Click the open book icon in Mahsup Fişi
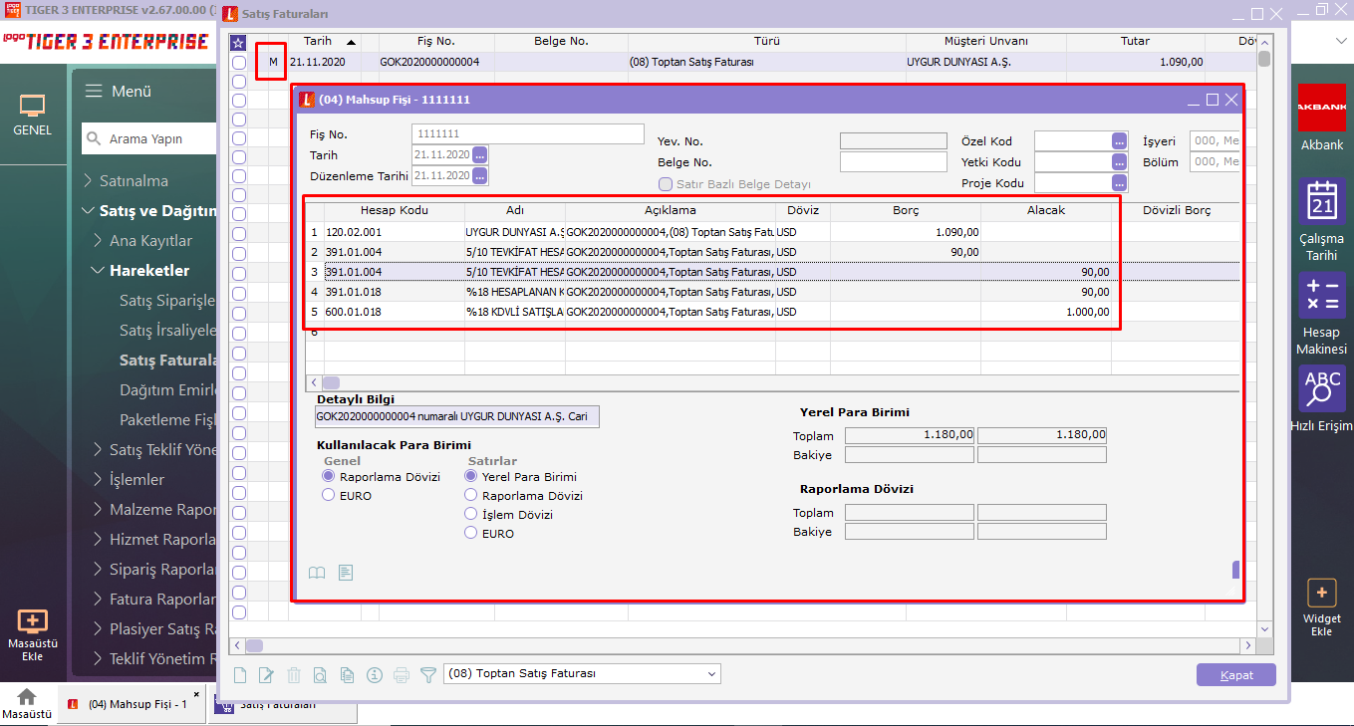 (317, 573)
